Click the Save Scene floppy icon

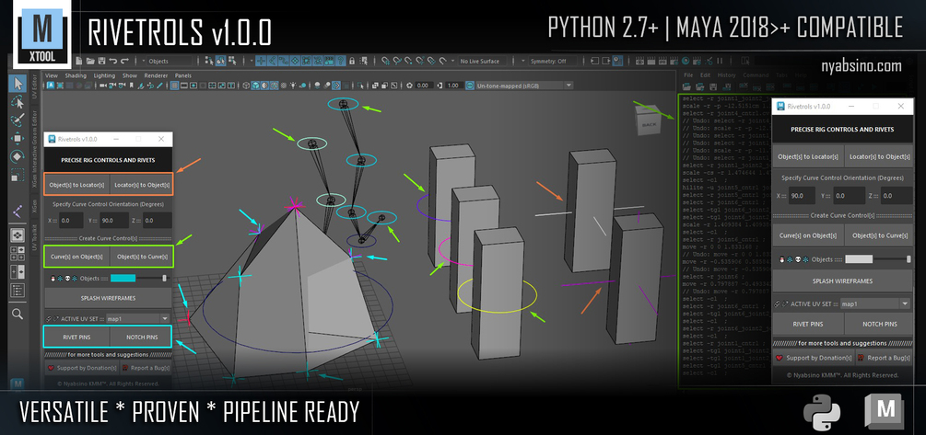click(x=101, y=61)
